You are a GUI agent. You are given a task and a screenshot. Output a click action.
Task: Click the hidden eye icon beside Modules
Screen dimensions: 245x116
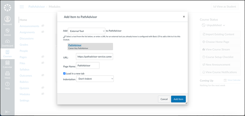43,94
